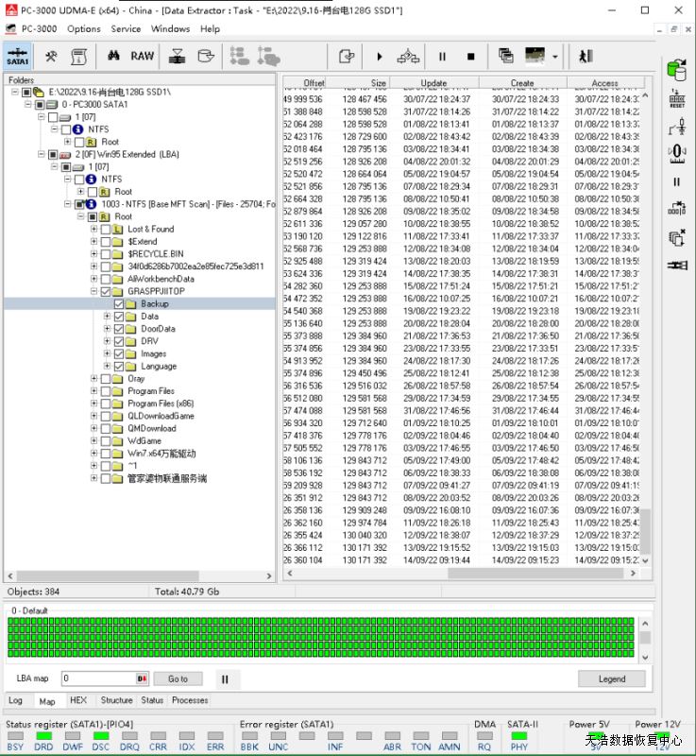696x756 pixels.
Task: Click the RESET icon in right sidebar
Action: tap(676, 97)
